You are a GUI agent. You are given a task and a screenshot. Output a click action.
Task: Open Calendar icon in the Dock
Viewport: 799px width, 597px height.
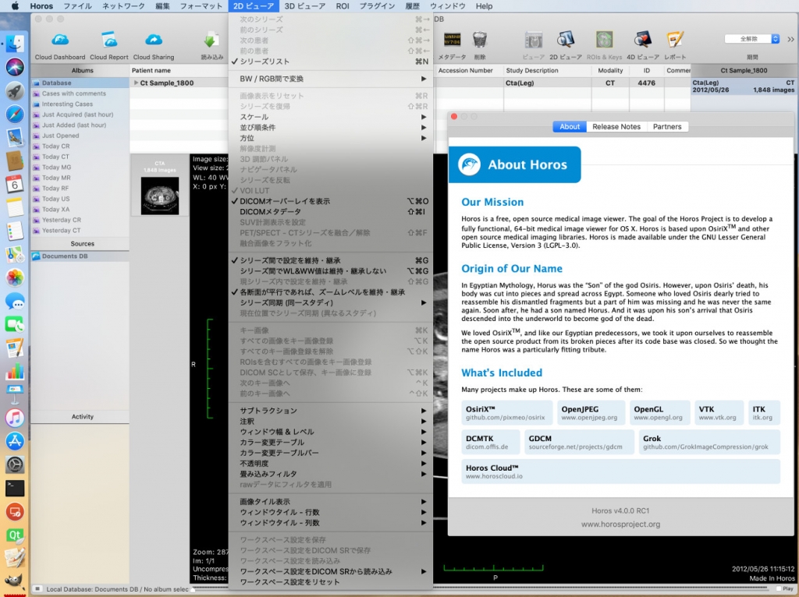point(15,184)
